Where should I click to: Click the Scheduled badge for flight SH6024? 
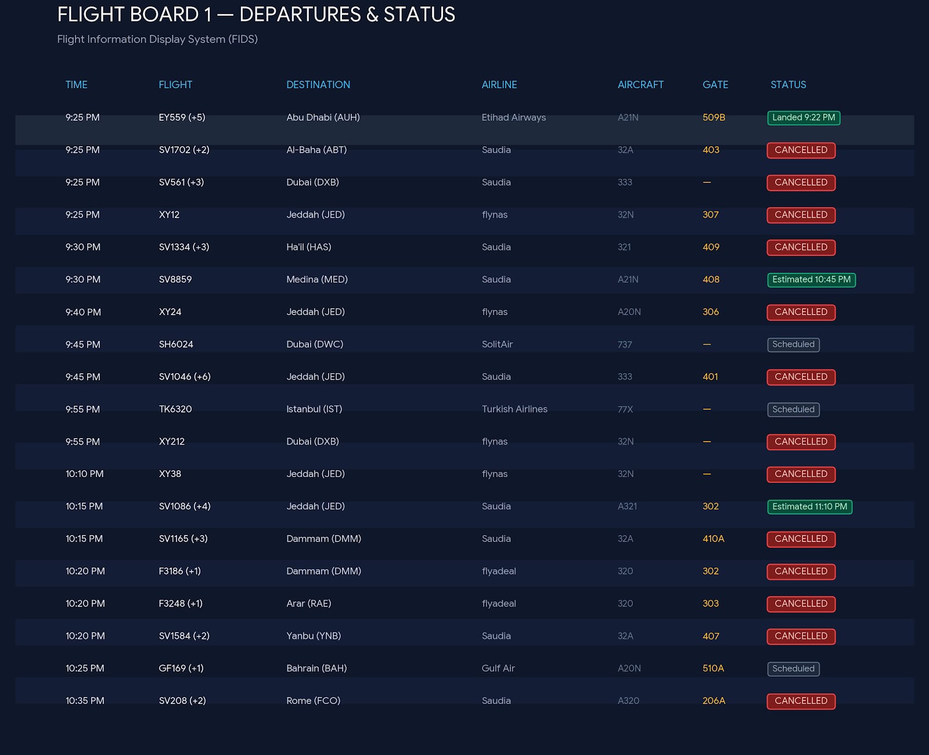pos(793,345)
